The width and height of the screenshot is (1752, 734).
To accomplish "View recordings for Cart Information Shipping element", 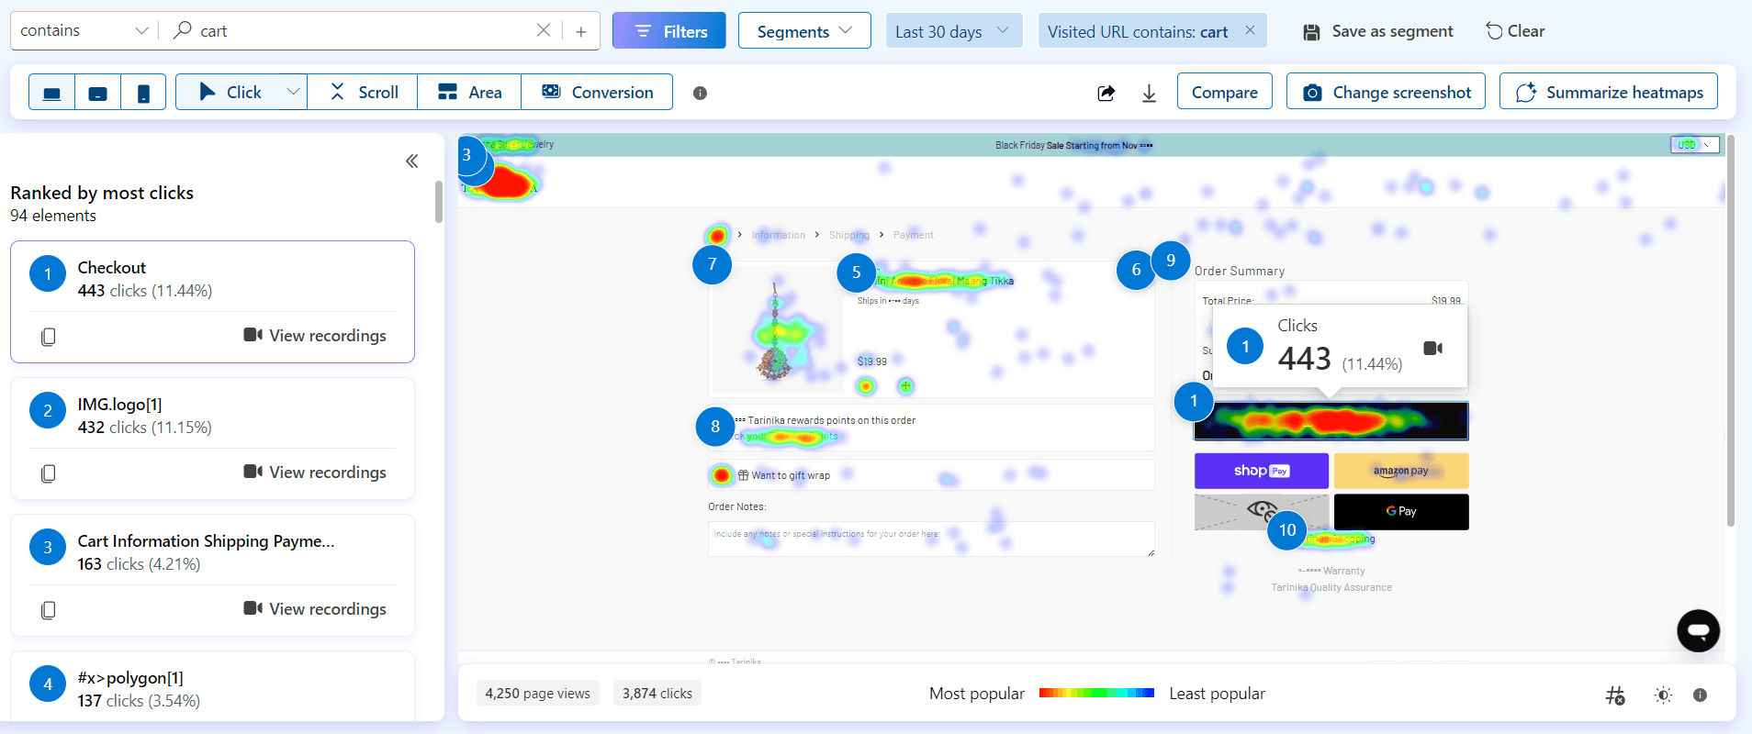I will tap(315, 609).
